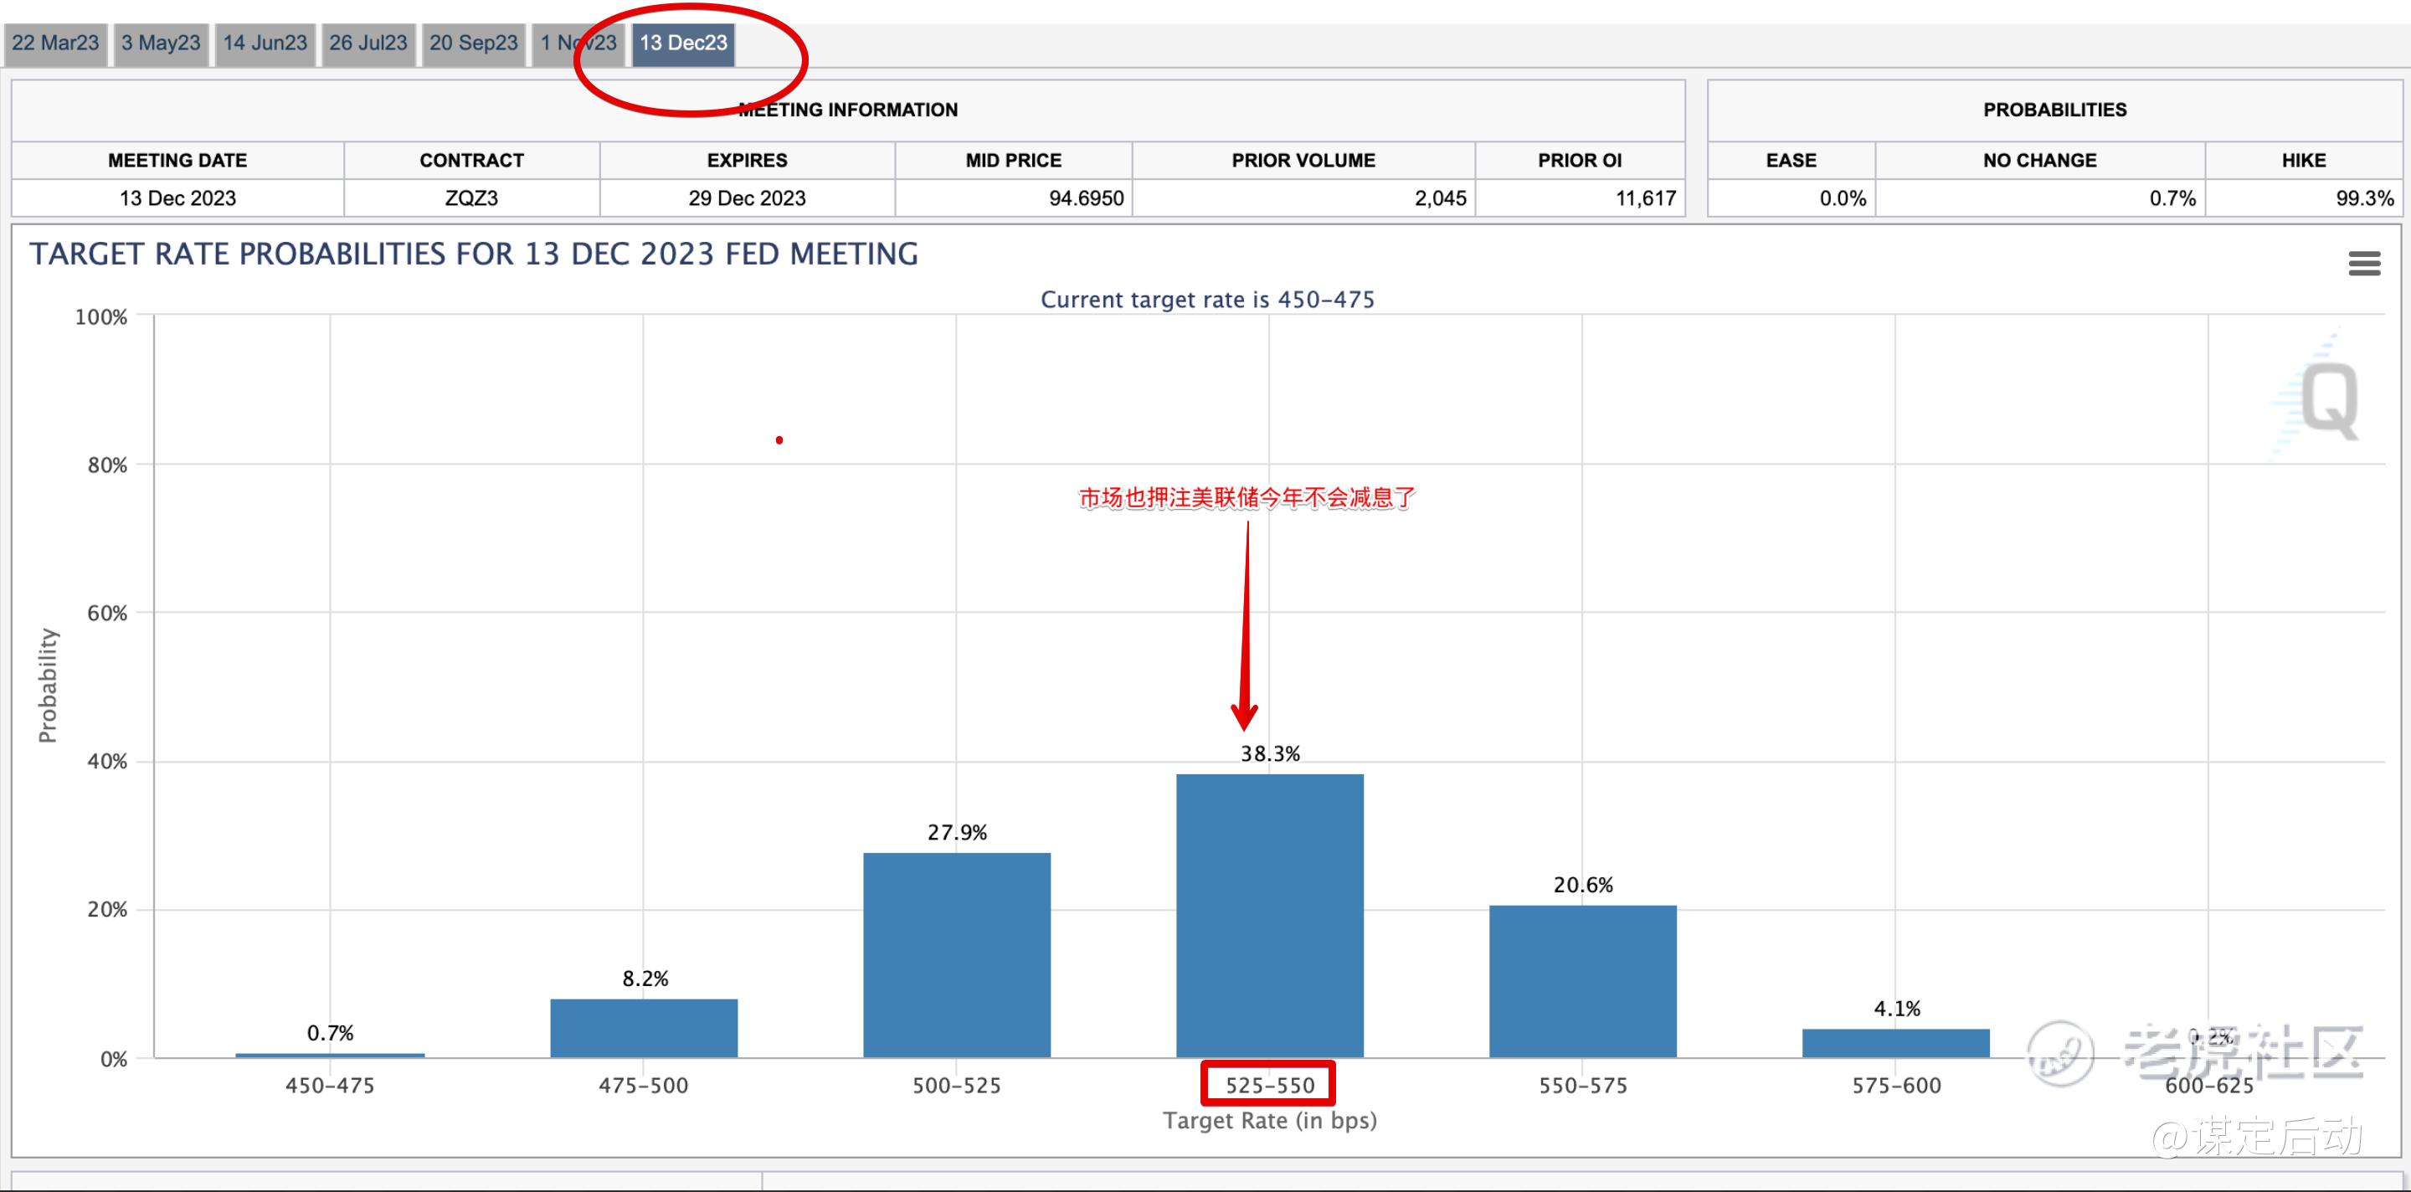The width and height of the screenshot is (2411, 1192).
Task: Open the 26 Jul23 meeting tab
Action: [368, 43]
